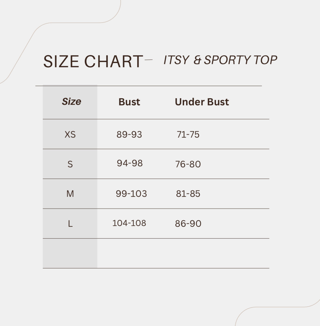Click the Size column header
The height and width of the screenshot is (326, 320).
71,102
